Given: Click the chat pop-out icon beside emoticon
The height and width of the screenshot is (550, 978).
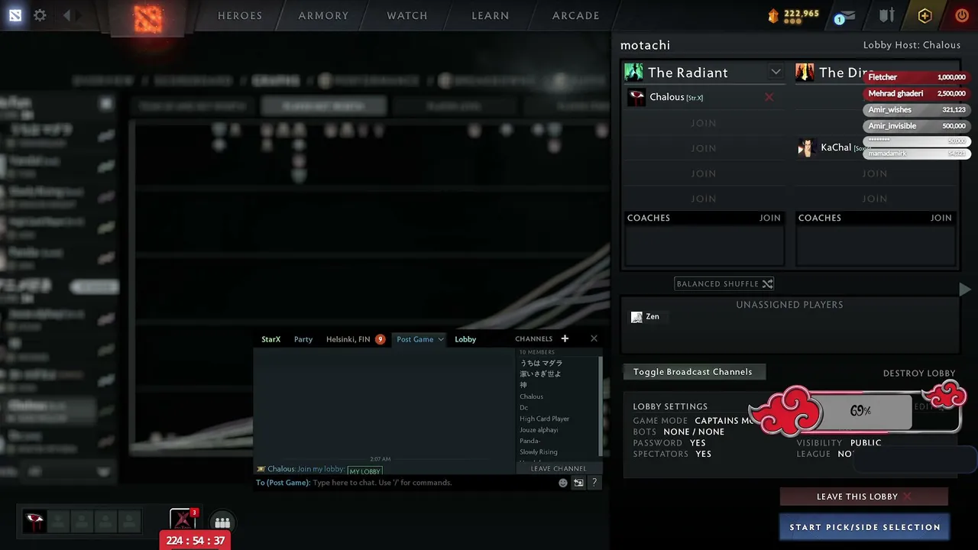Looking at the screenshot, I should coord(578,483).
